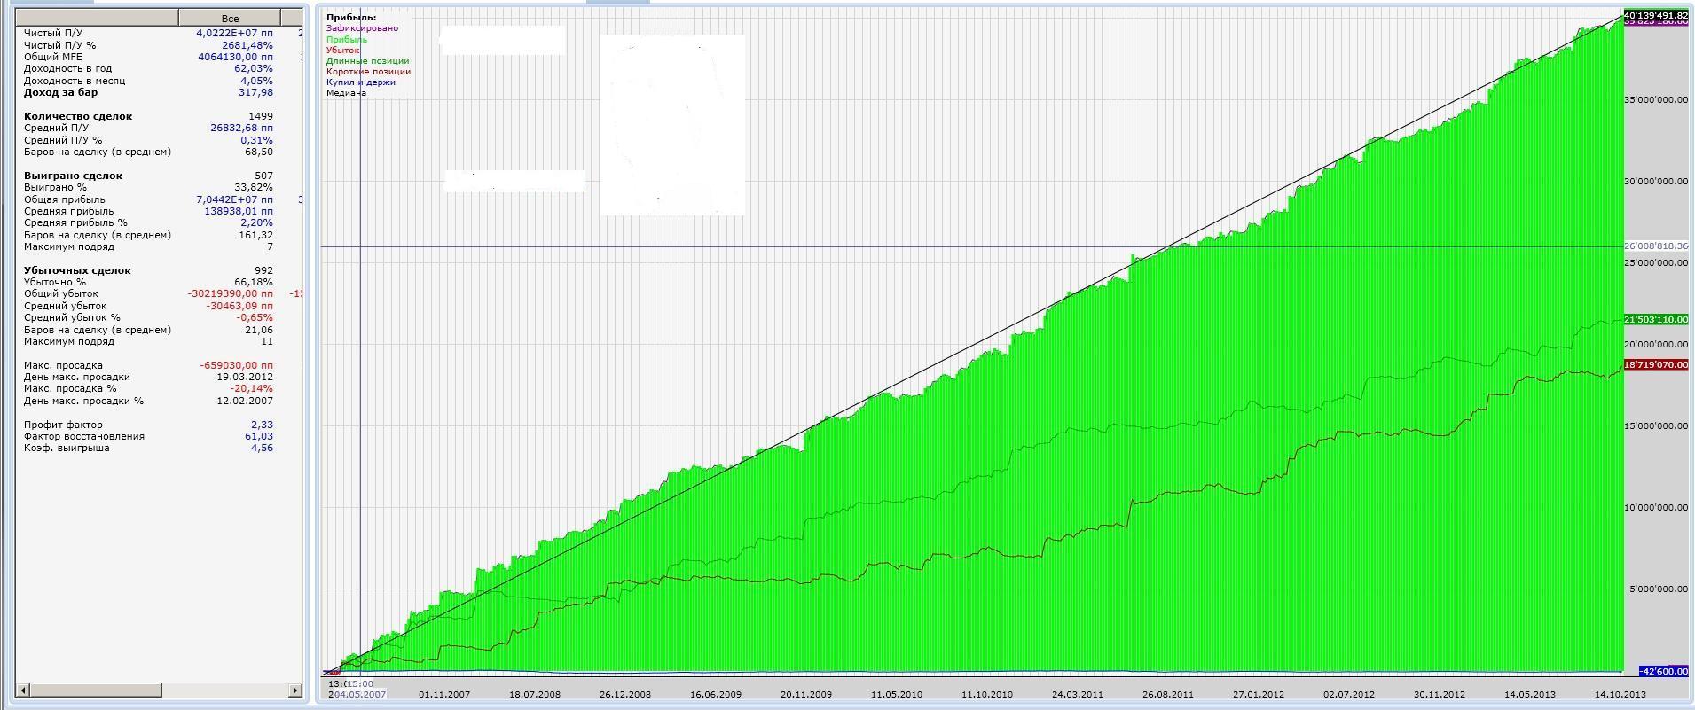Click the '24.03.2011' date axis label
This screenshot has height=710, width=1695.
click(1078, 695)
